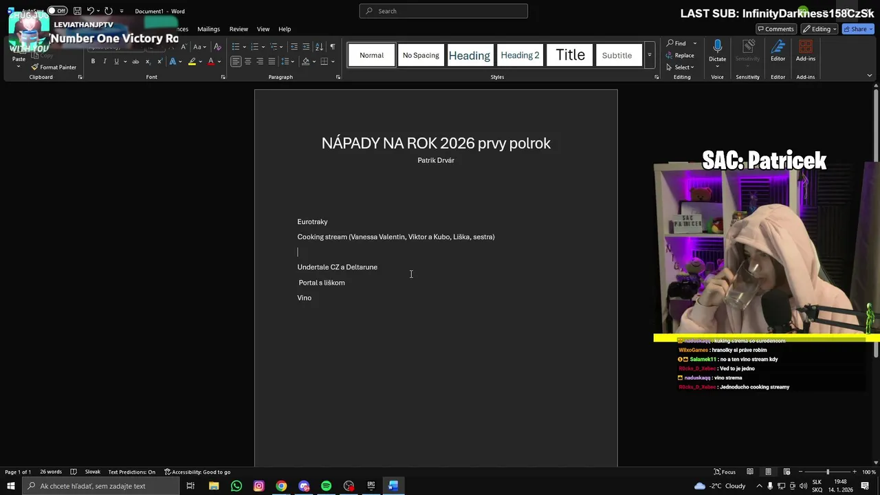Screen dimensions: 880x495
Task: Open the Add-ins button
Action: pyautogui.click(x=806, y=50)
